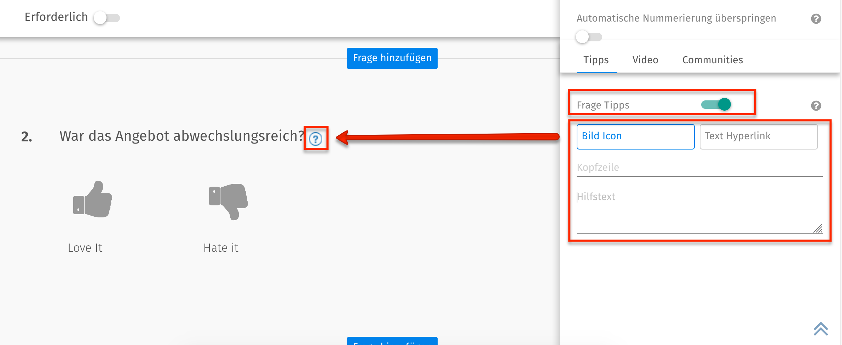The width and height of the screenshot is (842, 345).
Task: Select the Tipps tab
Action: 596,60
